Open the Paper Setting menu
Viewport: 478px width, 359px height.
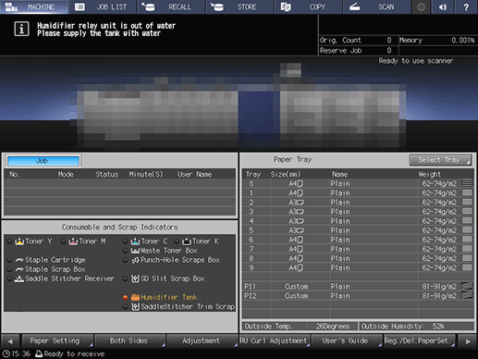(x=57, y=340)
